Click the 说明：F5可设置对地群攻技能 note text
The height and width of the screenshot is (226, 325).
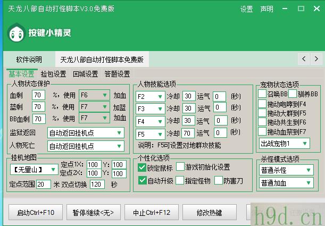tap(179, 145)
